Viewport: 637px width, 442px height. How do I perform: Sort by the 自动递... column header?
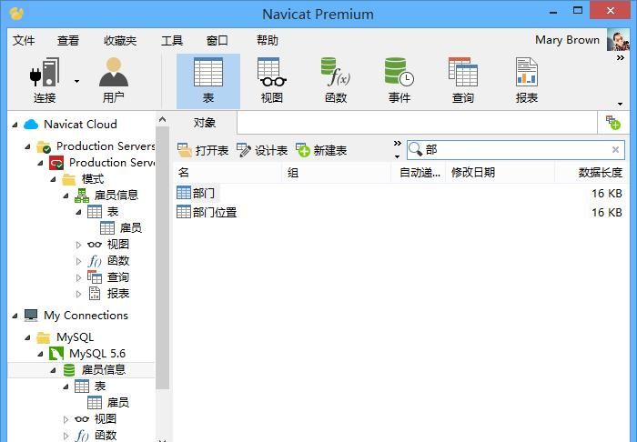coord(419,173)
